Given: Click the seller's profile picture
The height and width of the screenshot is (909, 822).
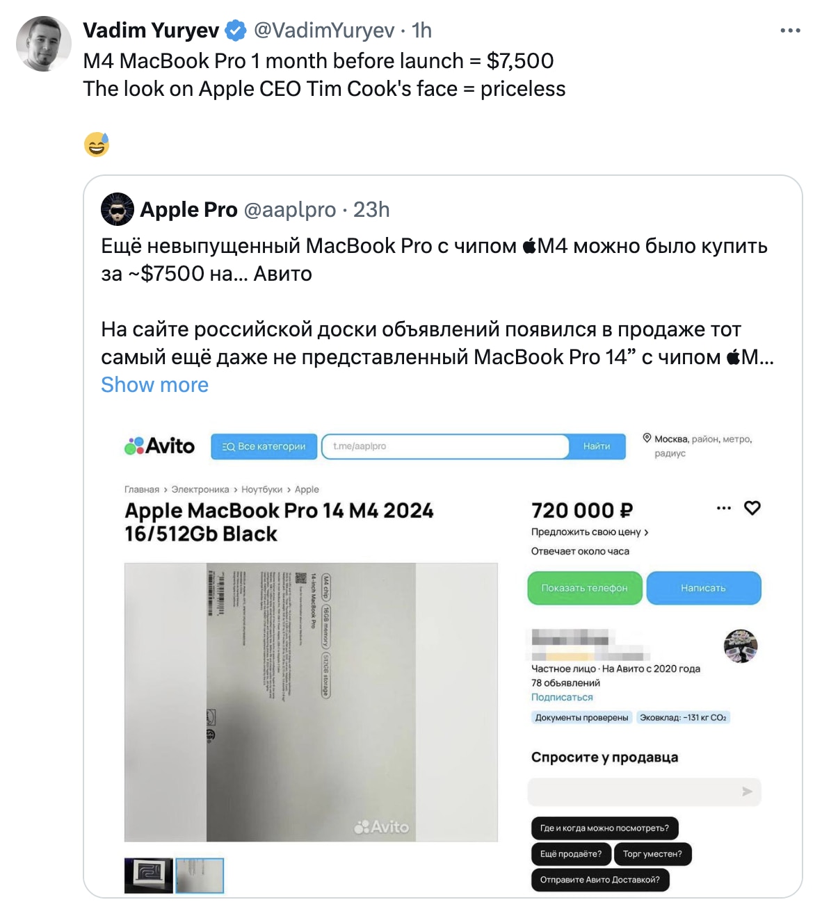Looking at the screenshot, I should (x=740, y=646).
